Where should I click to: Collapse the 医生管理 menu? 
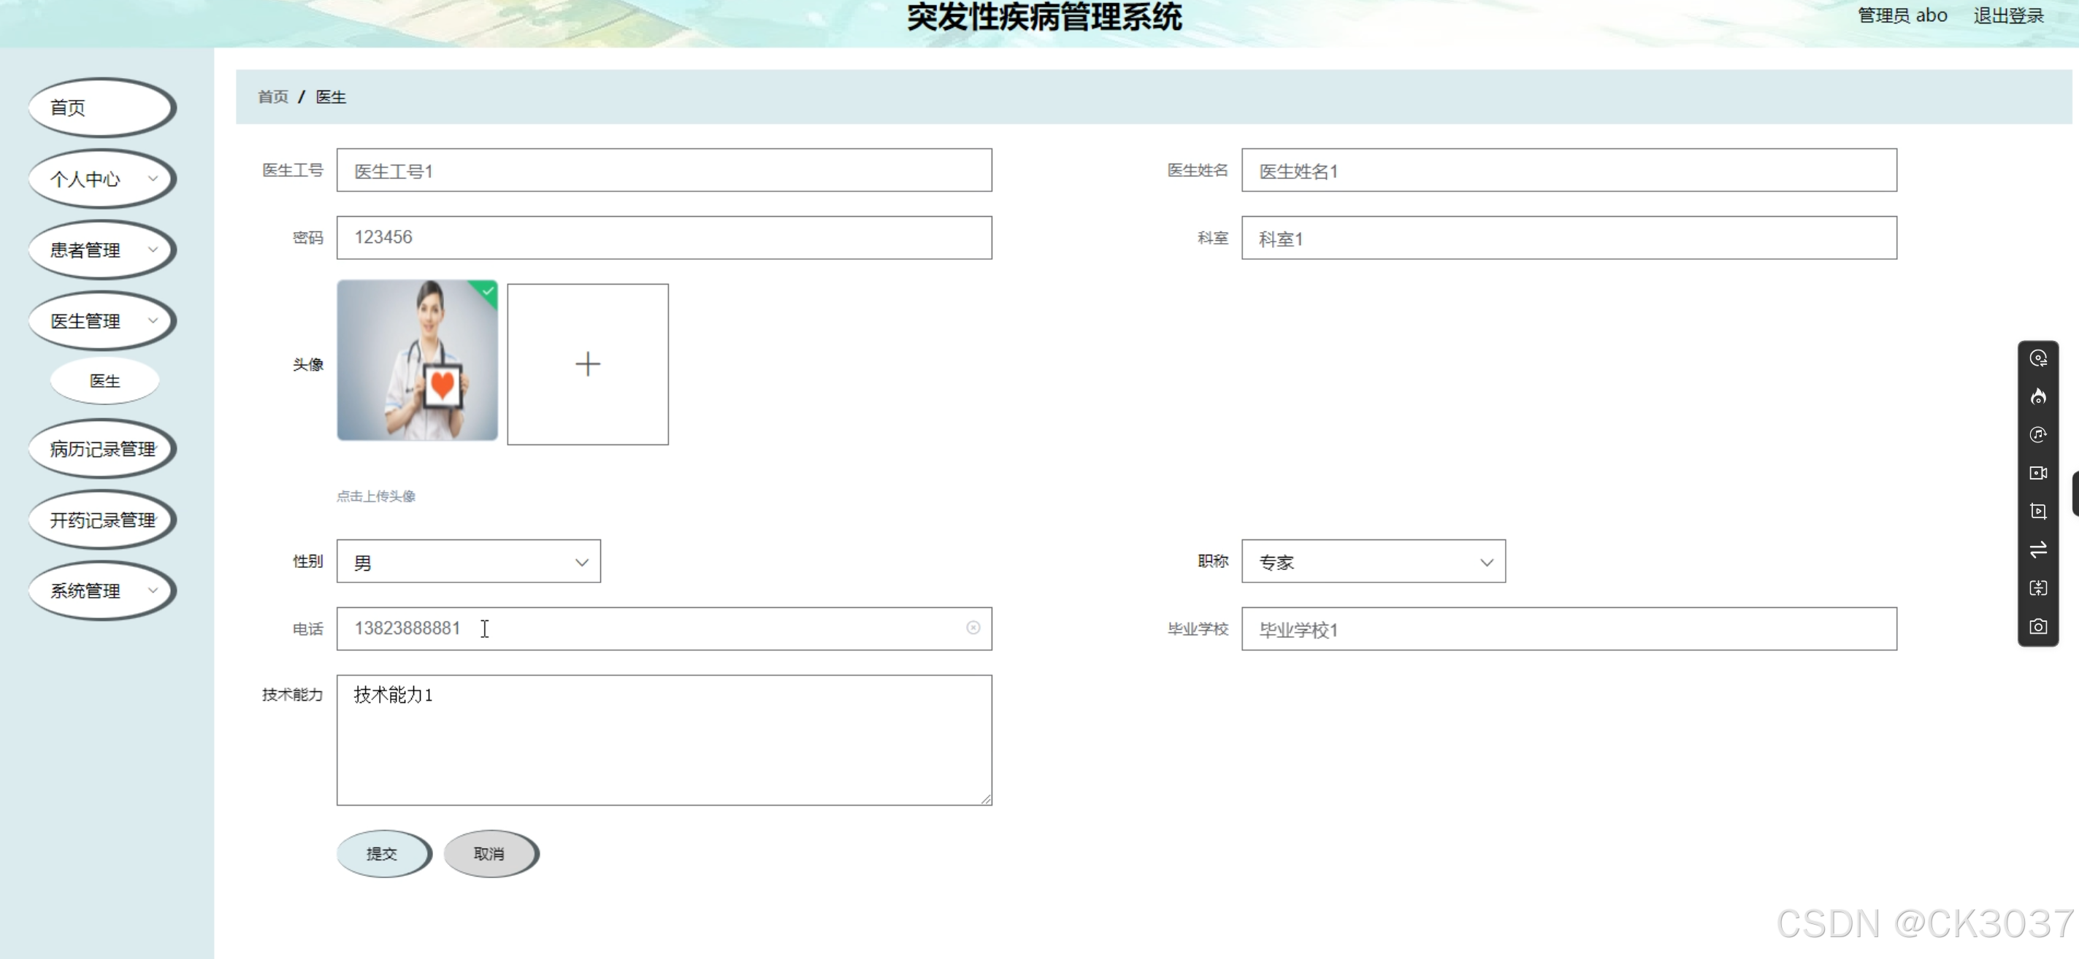[x=102, y=321]
